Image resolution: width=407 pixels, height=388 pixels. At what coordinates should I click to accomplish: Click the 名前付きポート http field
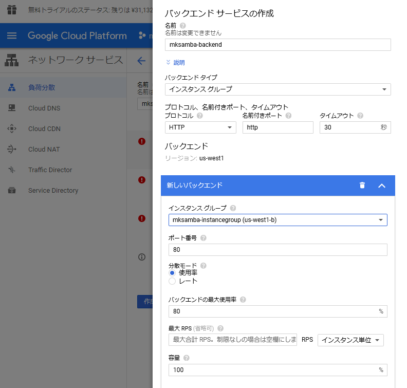[277, 127]
